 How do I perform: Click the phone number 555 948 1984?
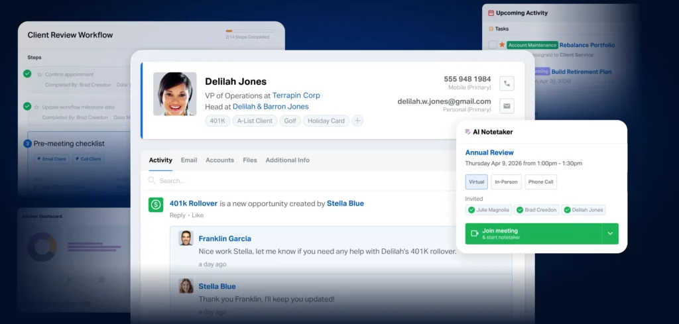467,79
